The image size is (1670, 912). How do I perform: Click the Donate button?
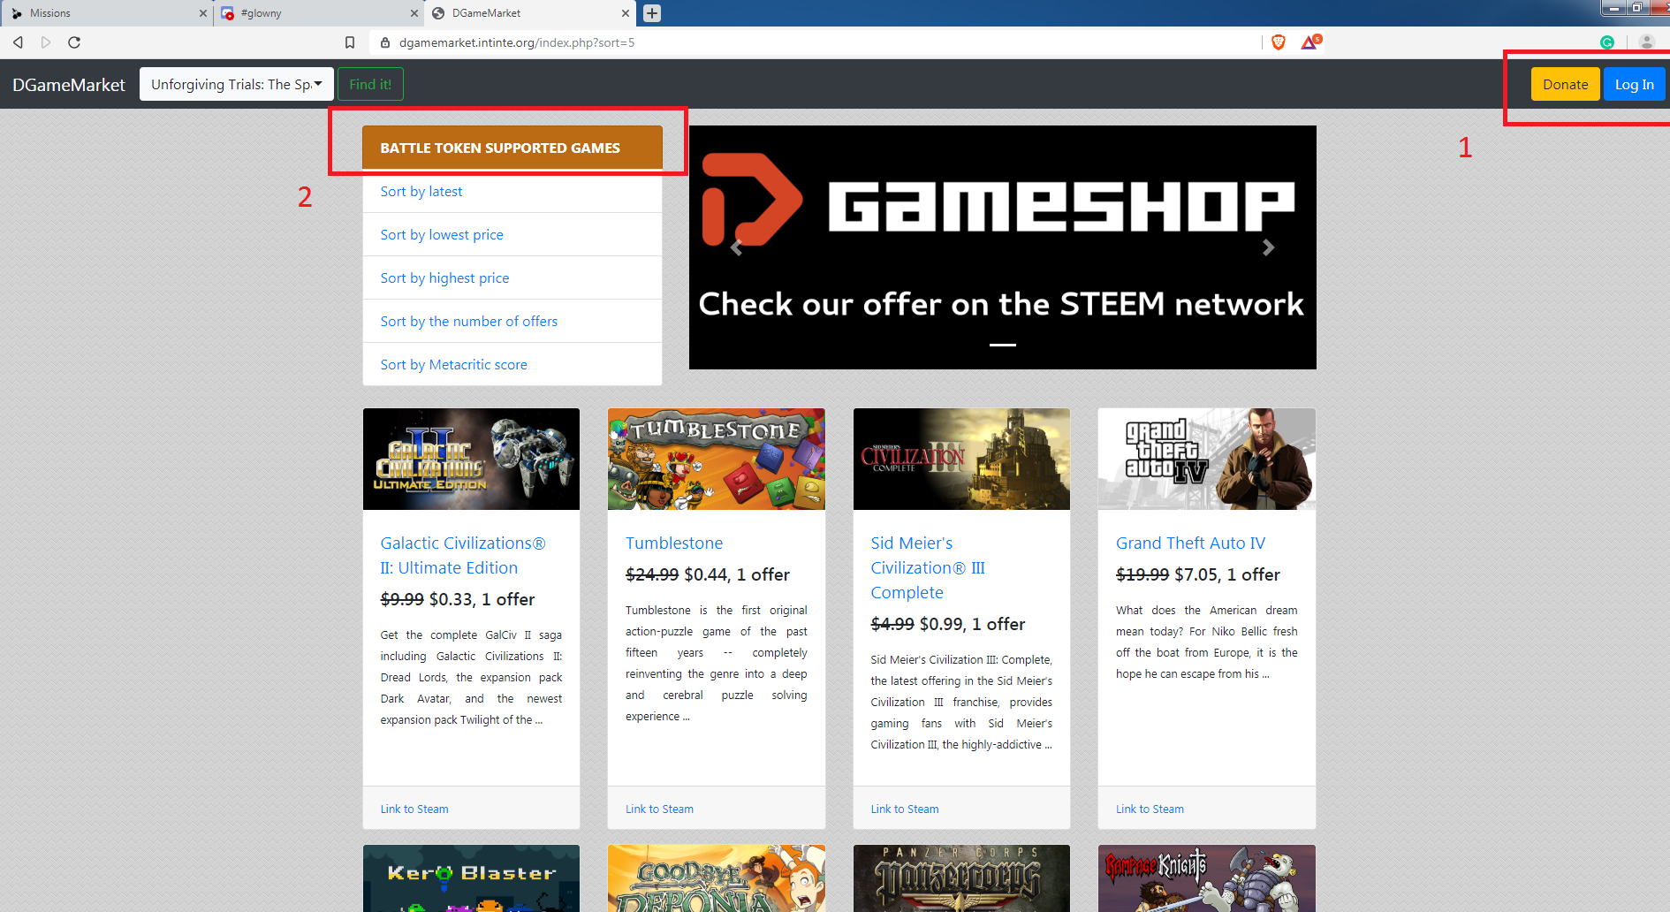pos(1565,84)
